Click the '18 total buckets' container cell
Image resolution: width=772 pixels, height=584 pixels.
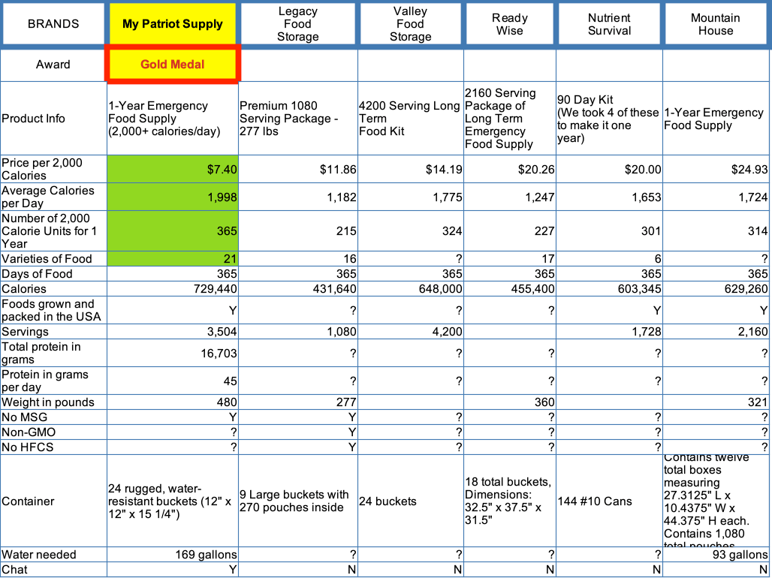(510, 501)
